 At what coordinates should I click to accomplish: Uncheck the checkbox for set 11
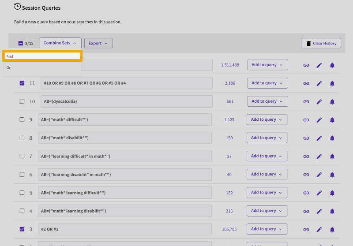(22, 83)
